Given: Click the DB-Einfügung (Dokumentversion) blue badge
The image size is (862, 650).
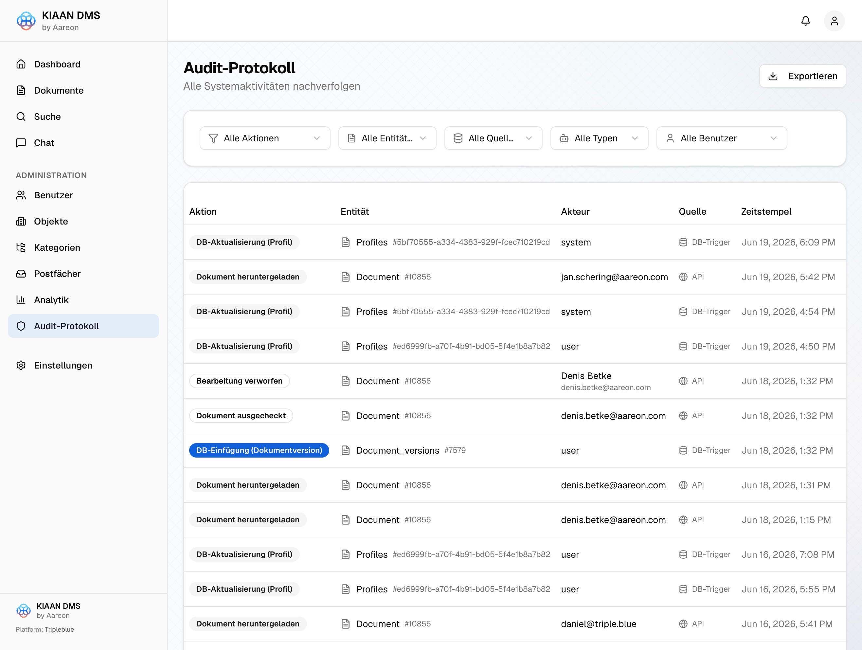Looking at the screenshot, I should [x=259, y=450].
